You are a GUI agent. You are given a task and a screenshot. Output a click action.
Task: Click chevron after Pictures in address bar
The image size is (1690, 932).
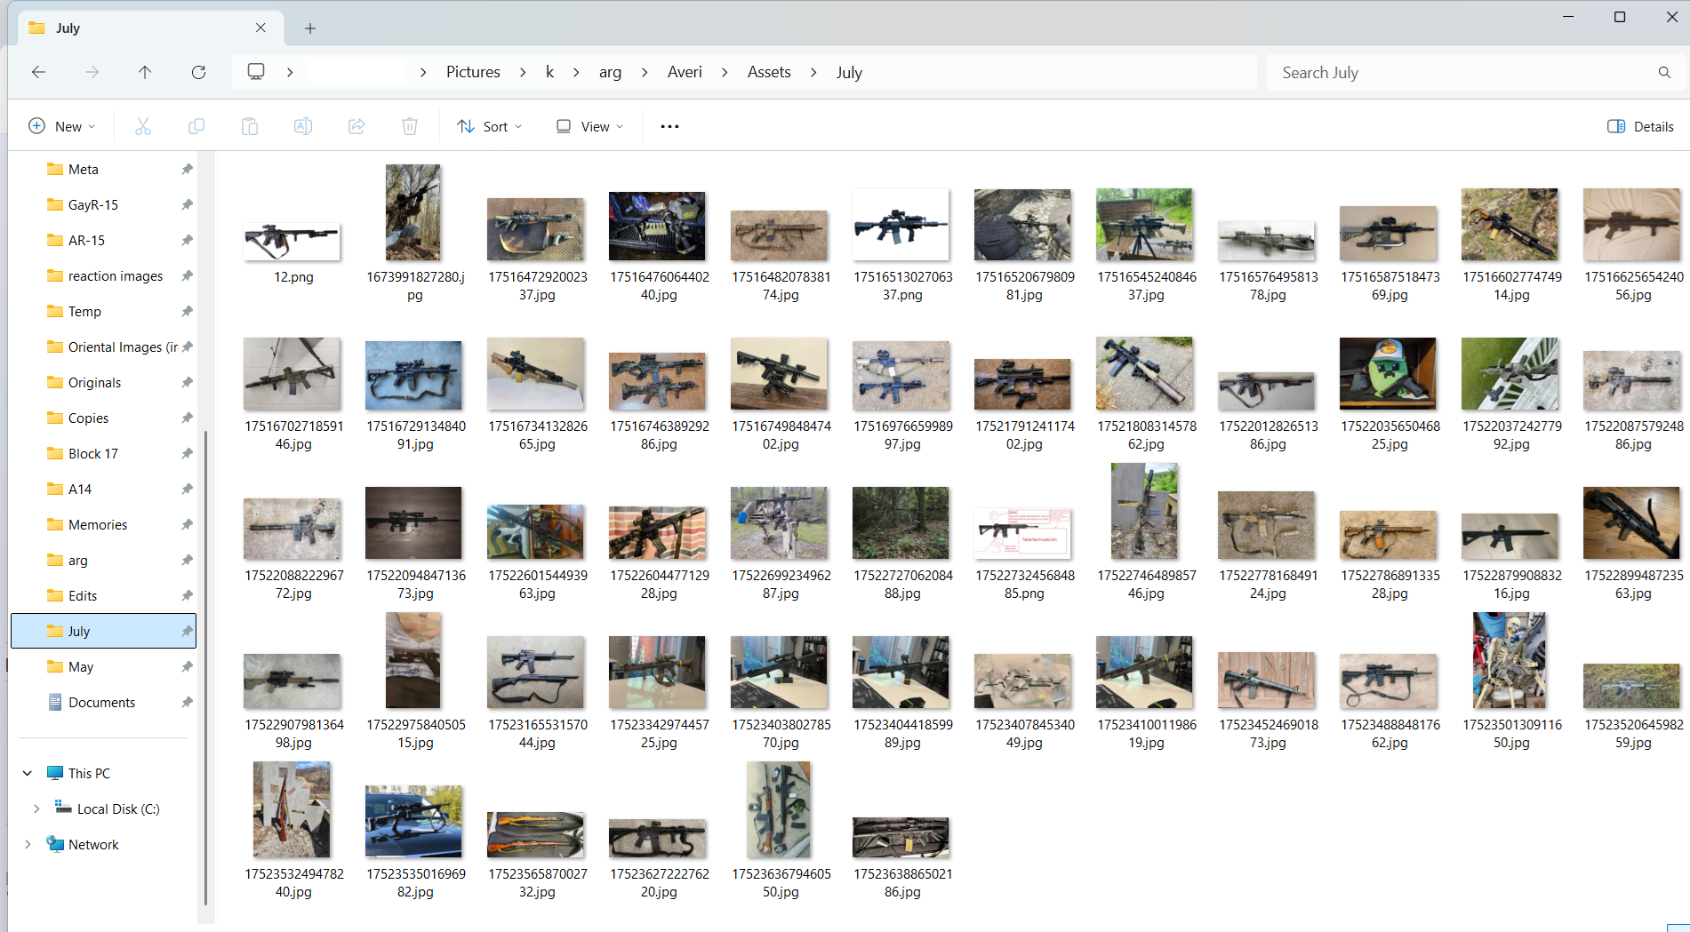point(523,72)
